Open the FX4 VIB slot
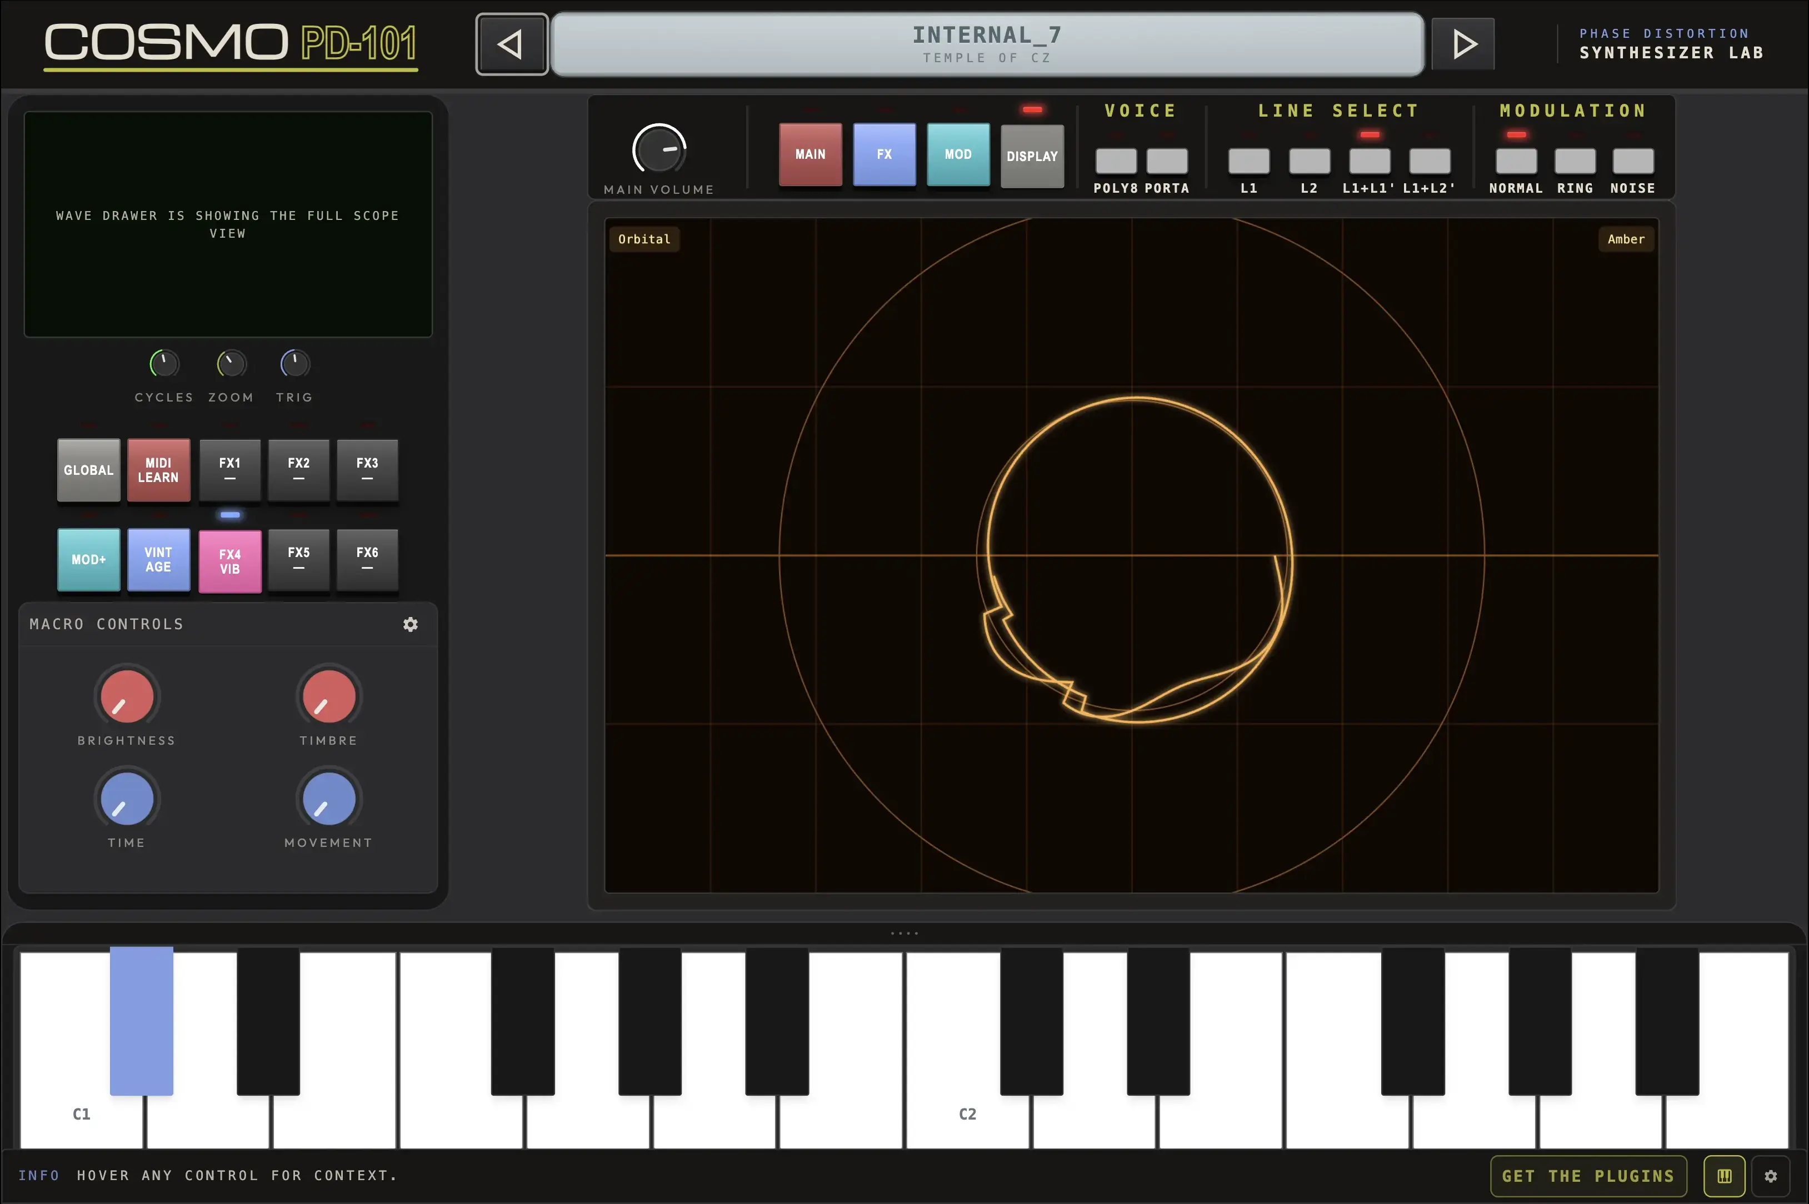This screenshot has height=1204, width=1809. [x=229, y=561]
